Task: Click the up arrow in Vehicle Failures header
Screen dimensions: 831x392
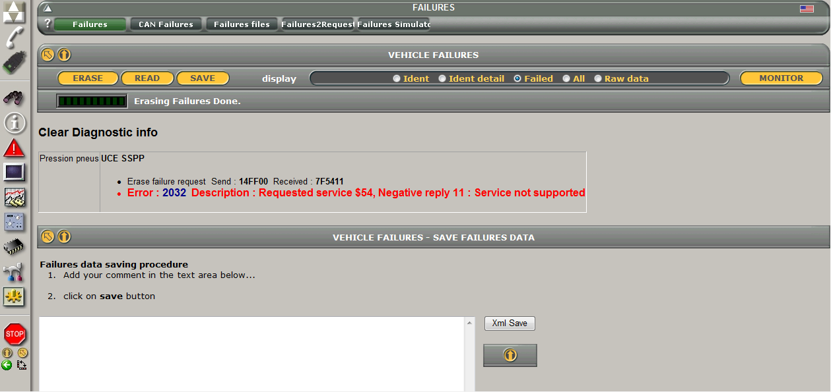Action: (x=64, y=55)
